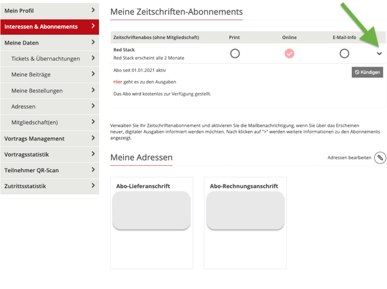Click the arrow next to Adressen

pyautogui.click(x=93, y=106)
